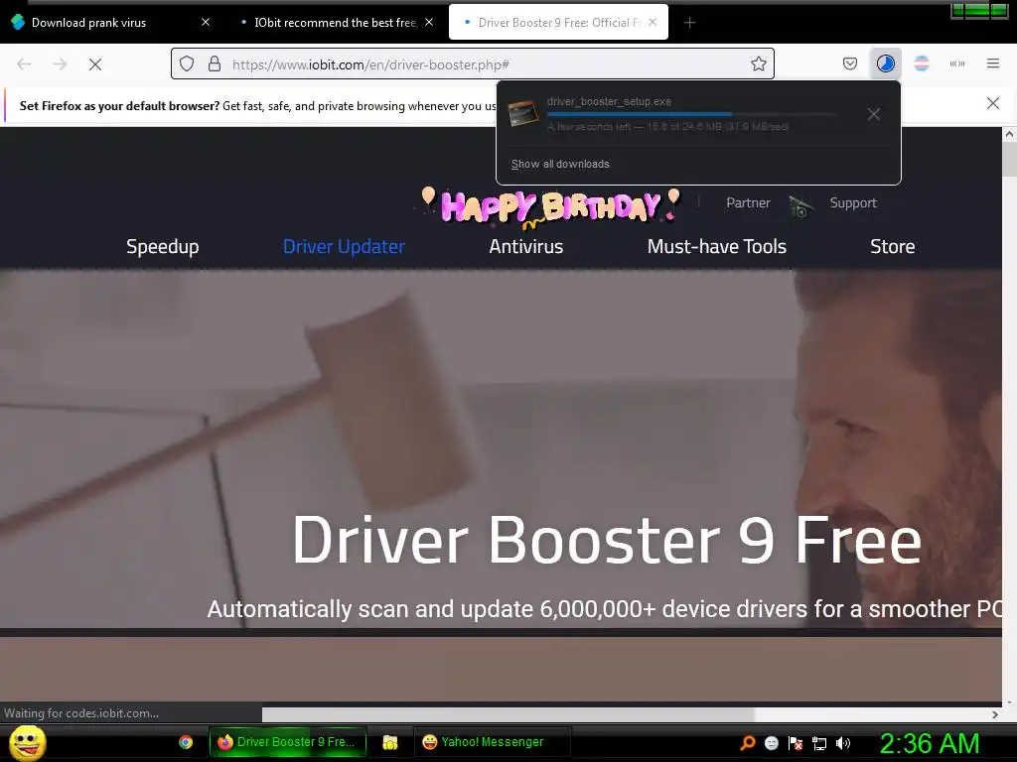
Task: Open the Save to Pocket icon
Action: [x=850, y=63]
